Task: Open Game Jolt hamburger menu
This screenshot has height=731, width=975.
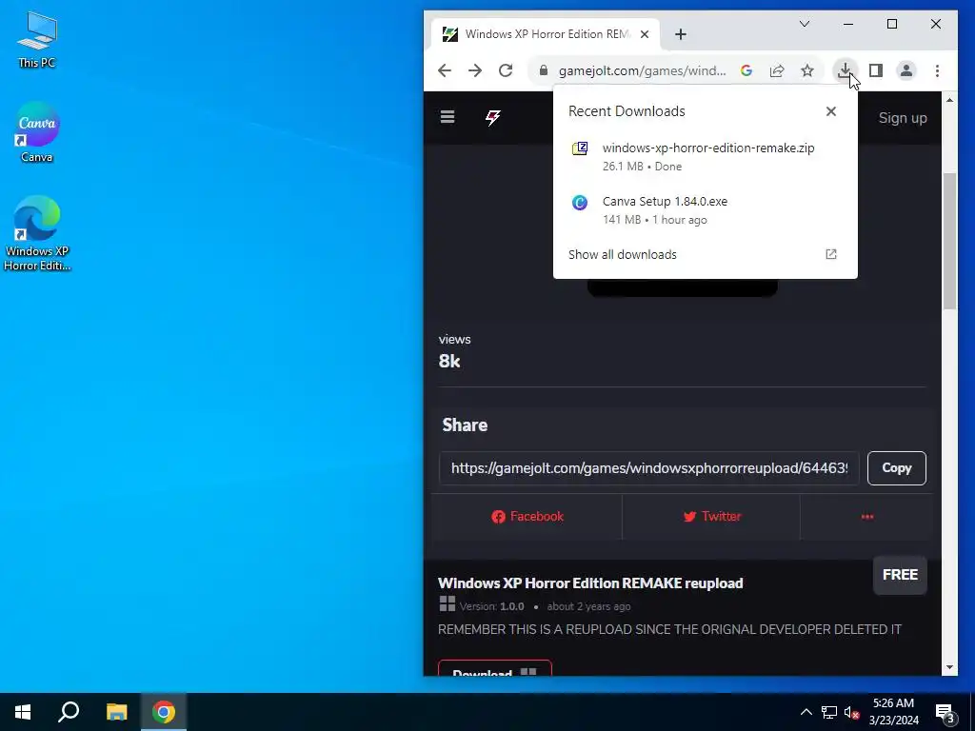Action: (x=448, y=117)
